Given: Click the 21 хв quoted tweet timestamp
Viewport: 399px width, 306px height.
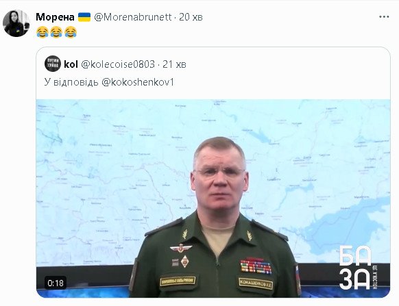Looking at the screenshot, I should [174, 64].
